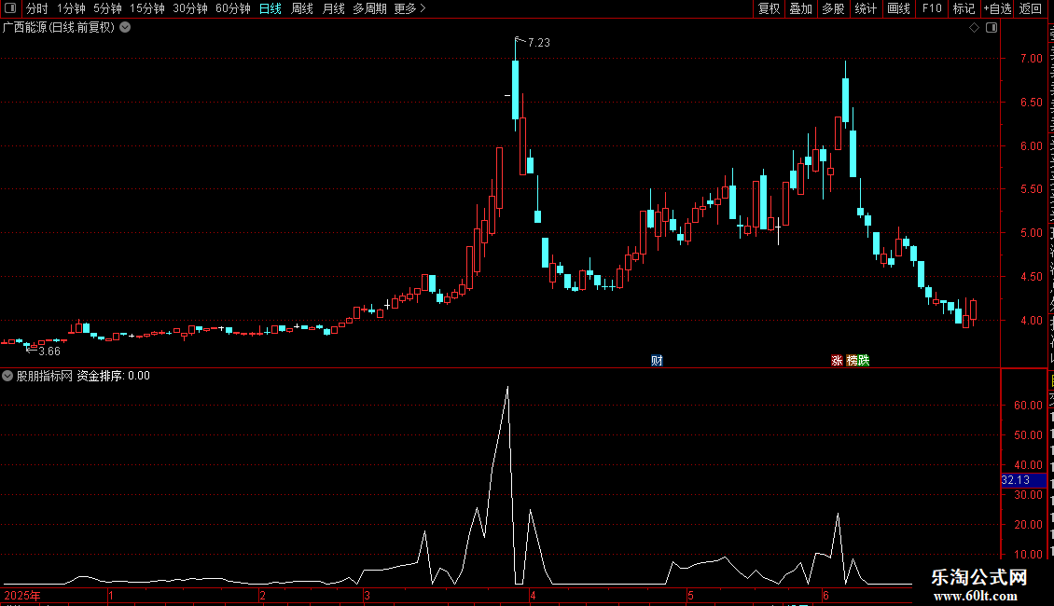1054x606 pixels.
Task: Open 多股 multi-stock view
Action: pos(833,8)
